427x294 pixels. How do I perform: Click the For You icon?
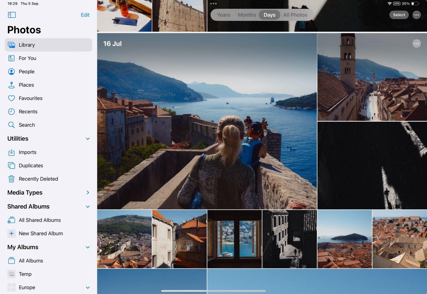click(x=11, y=58)
